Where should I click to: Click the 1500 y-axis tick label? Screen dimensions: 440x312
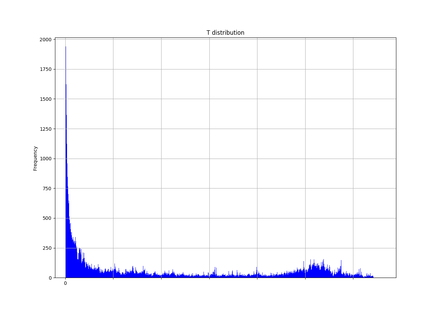45,99
